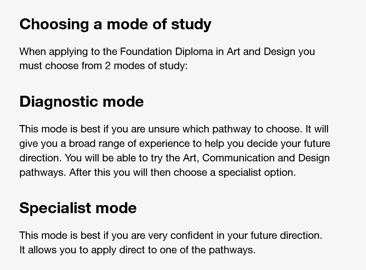
Task: Click 'After this you will then choose'
Action: (142, 173)
